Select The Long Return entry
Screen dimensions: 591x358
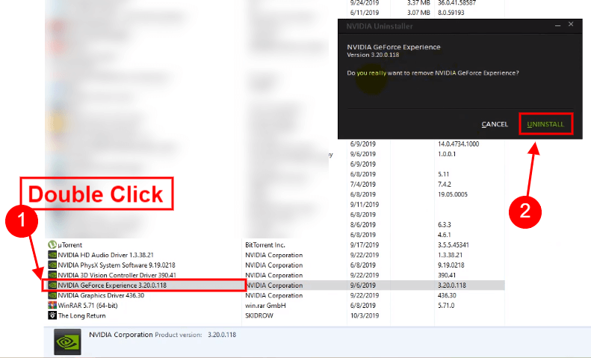81,316
